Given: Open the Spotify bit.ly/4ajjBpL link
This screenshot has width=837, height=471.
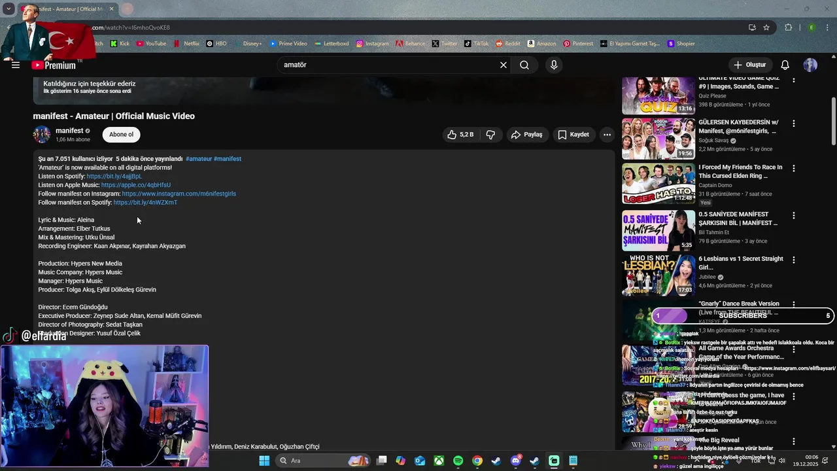Looking at the screenshot, I should [x=114, y=177].
